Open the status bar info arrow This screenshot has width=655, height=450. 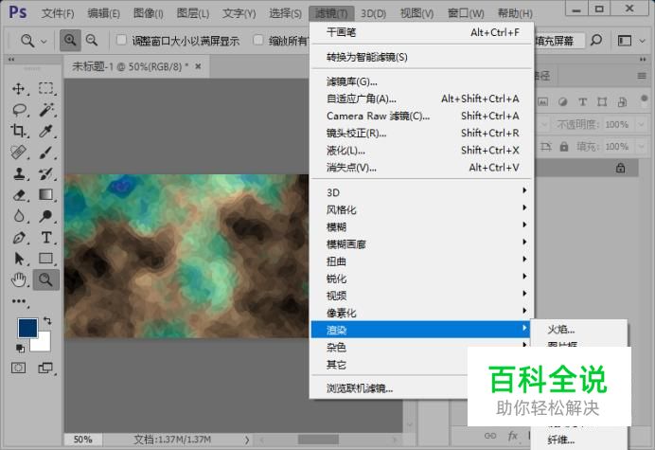247,440
